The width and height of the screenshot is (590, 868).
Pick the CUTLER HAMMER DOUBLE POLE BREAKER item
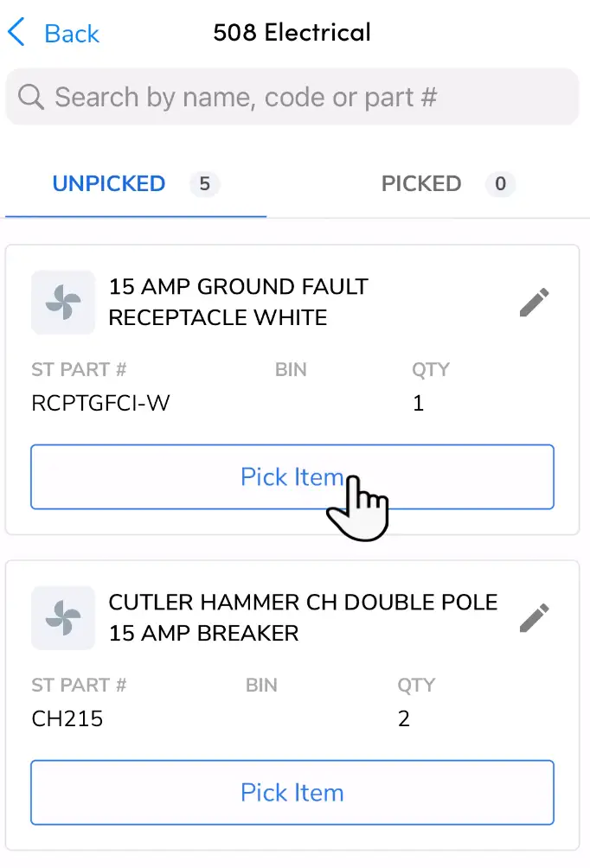pyautogui.click(x=292, y=792)
